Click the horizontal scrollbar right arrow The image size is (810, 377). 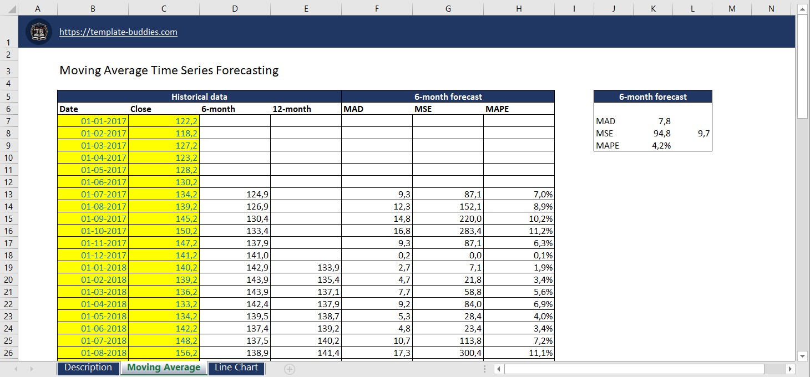point(791,369)
